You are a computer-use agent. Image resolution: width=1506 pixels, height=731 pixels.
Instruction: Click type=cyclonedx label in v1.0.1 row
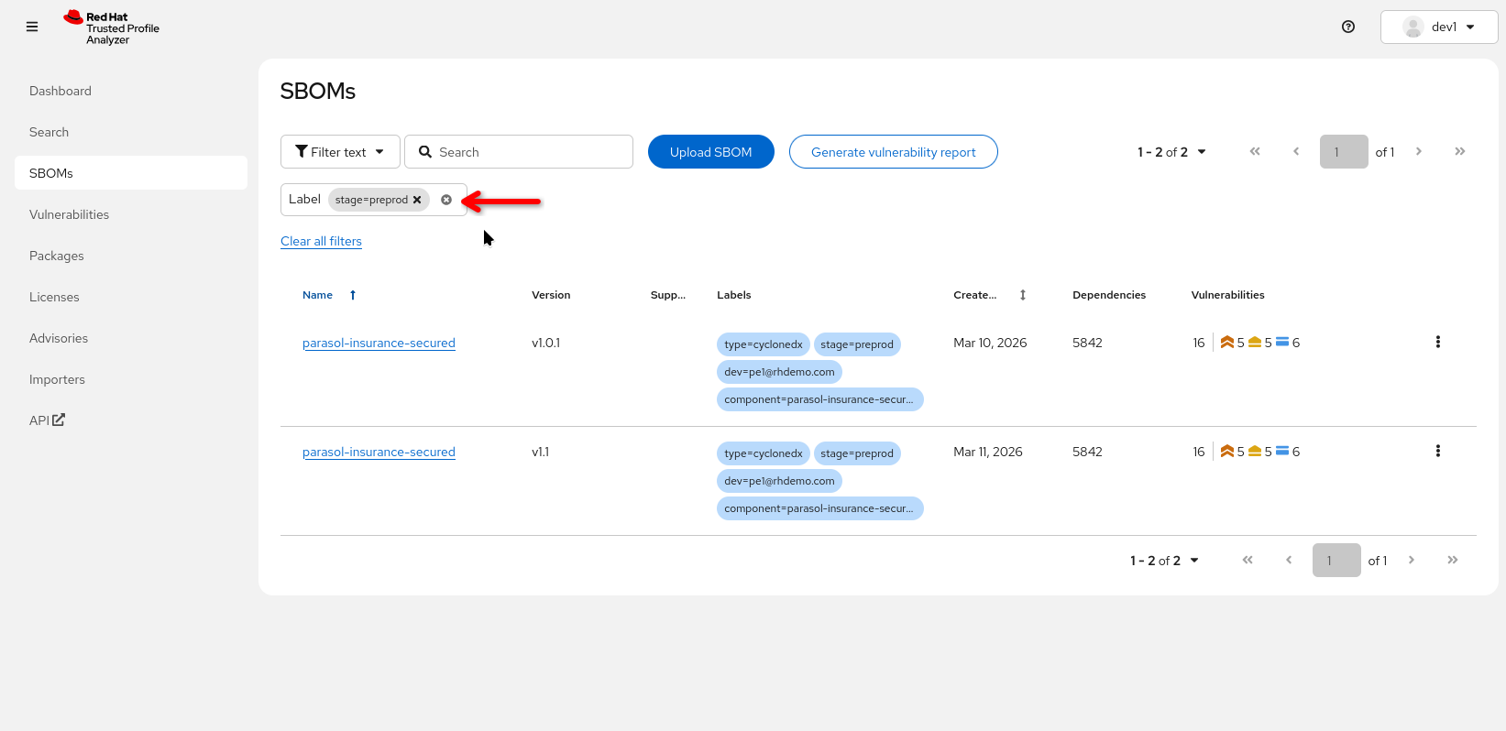coord(764,344)
